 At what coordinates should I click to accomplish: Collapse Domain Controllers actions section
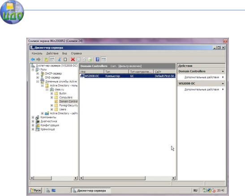[x=223, y=71]
